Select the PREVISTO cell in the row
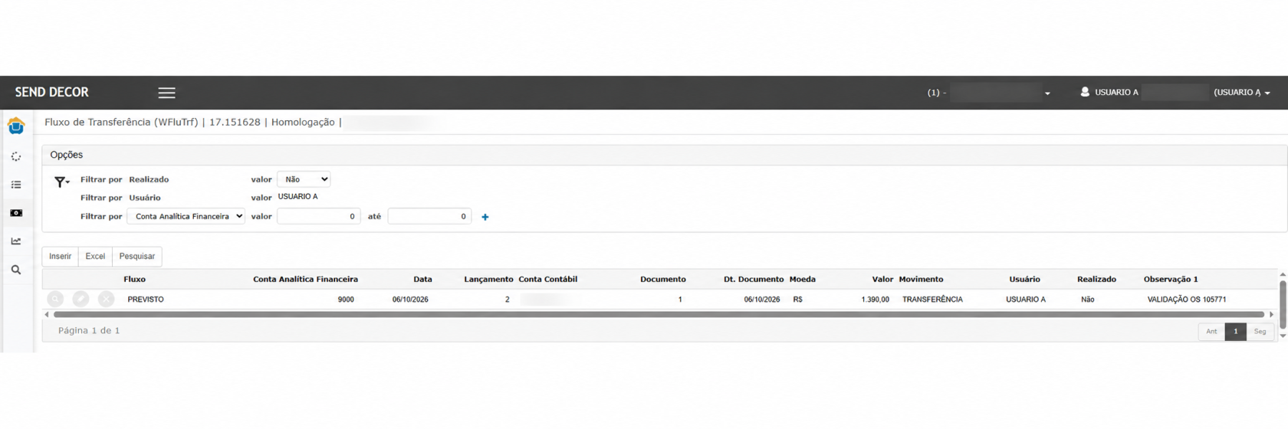Screen dimensions: 1288x429 tap(146, 300)
